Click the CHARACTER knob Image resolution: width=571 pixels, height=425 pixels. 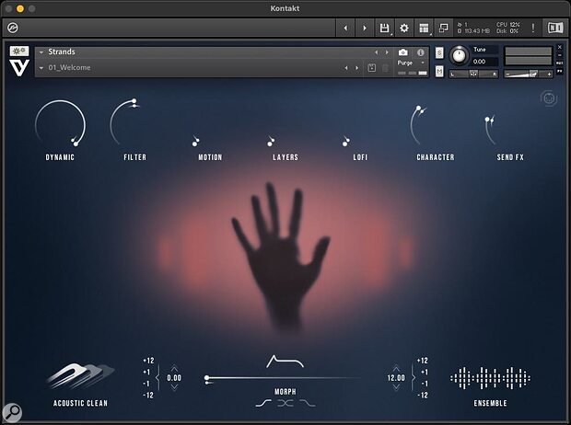click(418, 125)
